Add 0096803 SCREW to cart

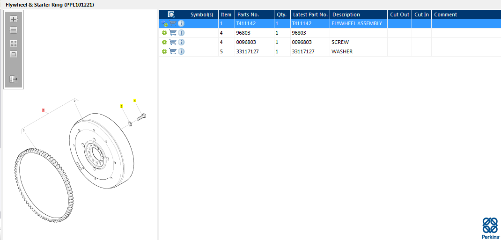tap(173, 42)
